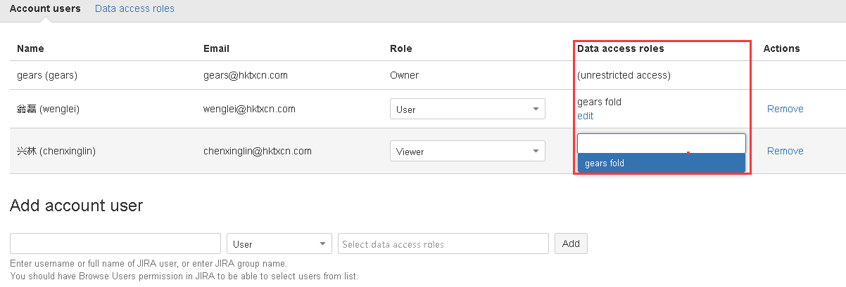Expand the Viewer role dropdown for chenxinglin
The height and width of the screenshot is (287, 846).
point(467,151)
